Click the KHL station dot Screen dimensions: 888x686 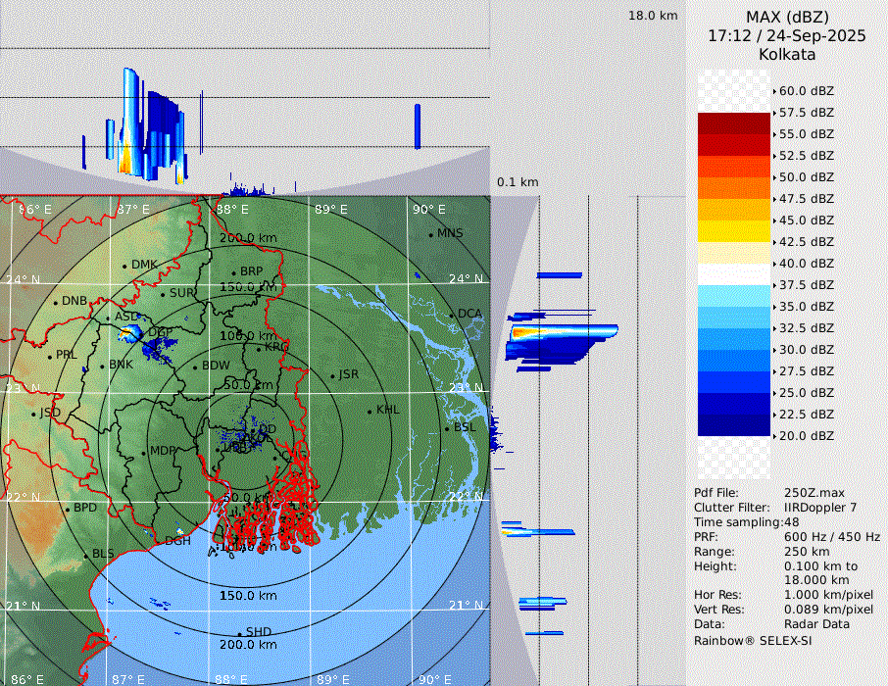370,411
